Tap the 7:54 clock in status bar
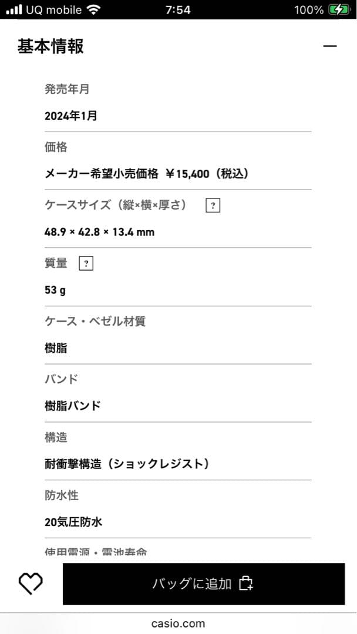357x634 pixels. pyautogui.click(x=178, y=9)
